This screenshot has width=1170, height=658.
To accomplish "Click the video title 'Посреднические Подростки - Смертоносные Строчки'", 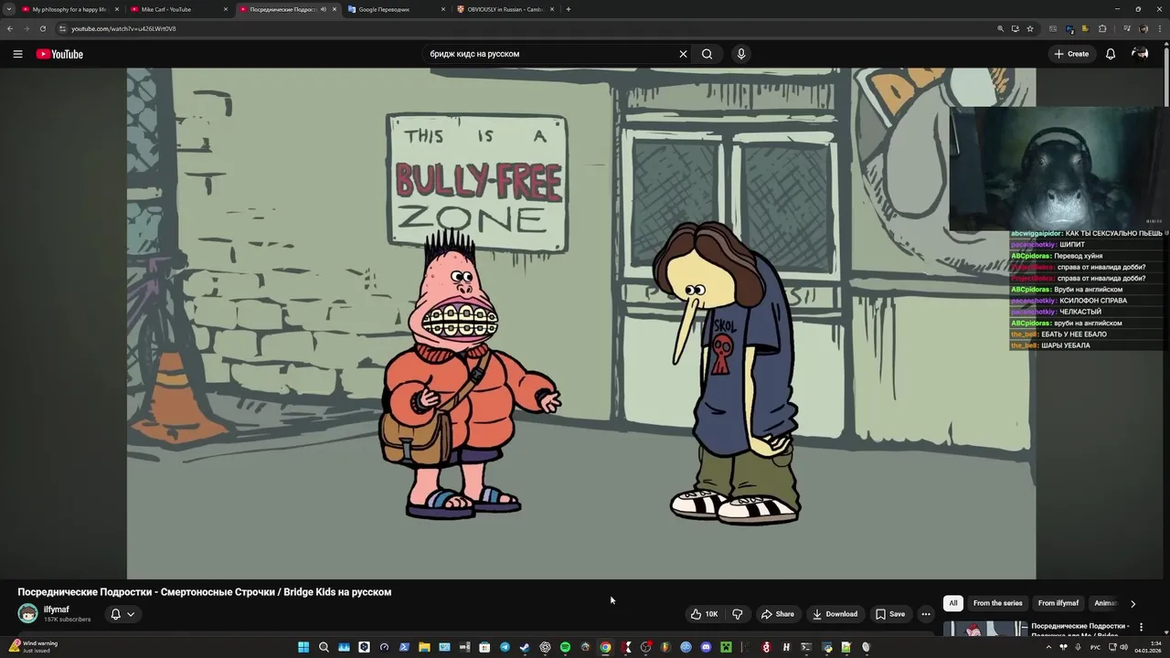I will [205, 592].
